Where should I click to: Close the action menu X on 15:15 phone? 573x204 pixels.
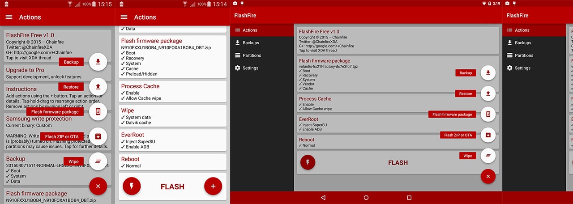click(98, 186)
